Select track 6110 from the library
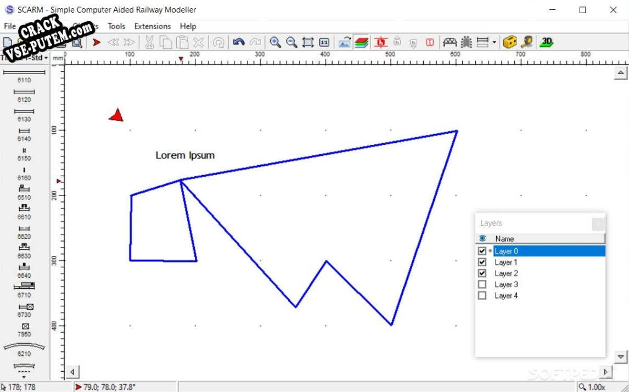629x392 pixels. (x=24, y=75)
